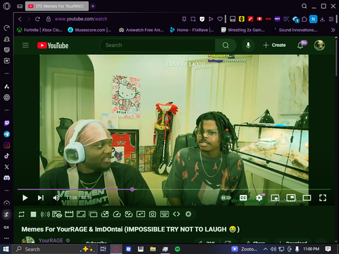Switch to miniplayer mode
The image size is (339, 254).
click(x=275, y=198)
